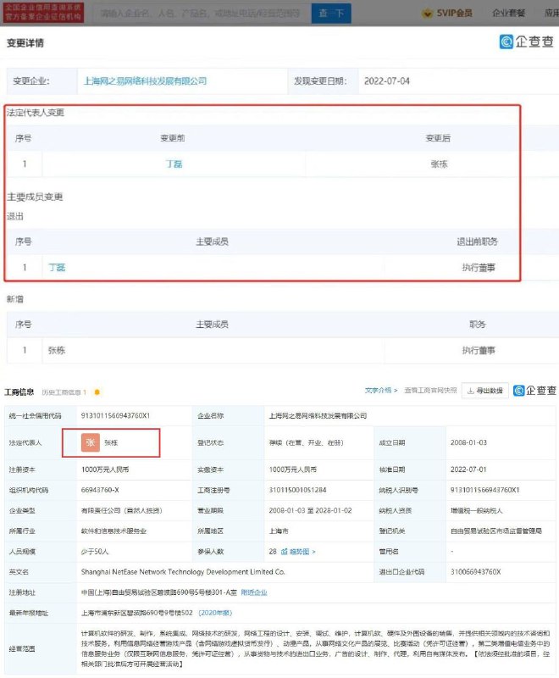Select registered address at 碧波路690号
This screenshot has width=559, height=678.
pos(159,592)
